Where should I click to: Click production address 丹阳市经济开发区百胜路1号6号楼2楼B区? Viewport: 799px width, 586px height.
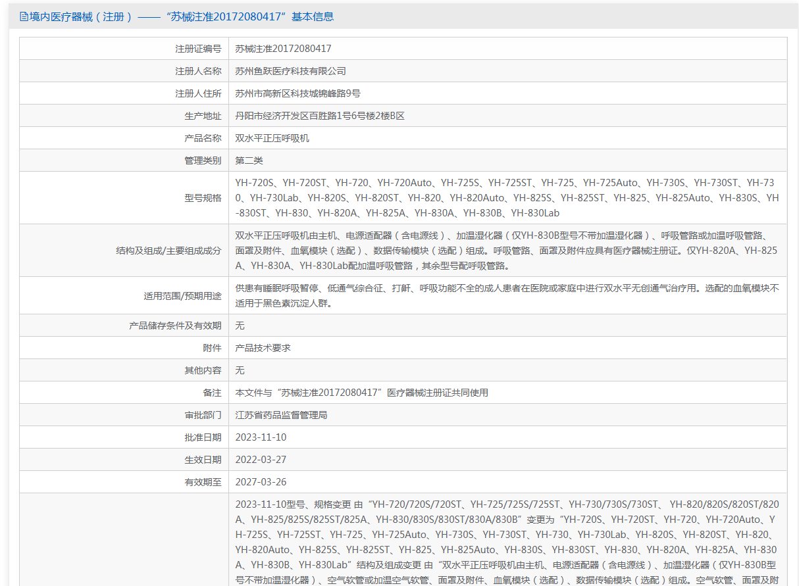pos(320,116)
